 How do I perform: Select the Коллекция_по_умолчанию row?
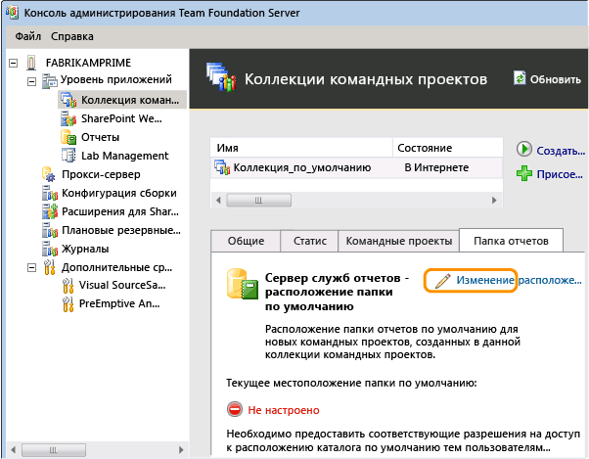356,167
